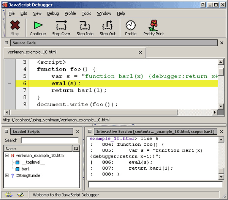Click the source horizontal scrollbar thumb

tap(93, 112)
